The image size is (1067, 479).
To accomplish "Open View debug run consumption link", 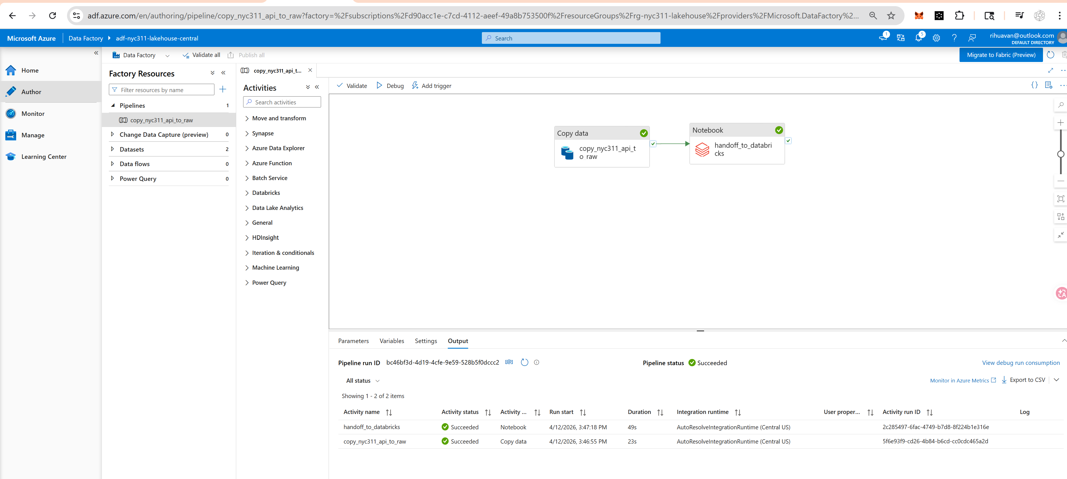I will (1021, 363).
